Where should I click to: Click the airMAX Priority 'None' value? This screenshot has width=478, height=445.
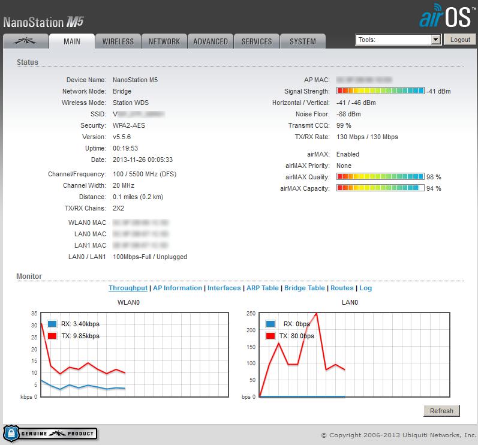[344, 166]
